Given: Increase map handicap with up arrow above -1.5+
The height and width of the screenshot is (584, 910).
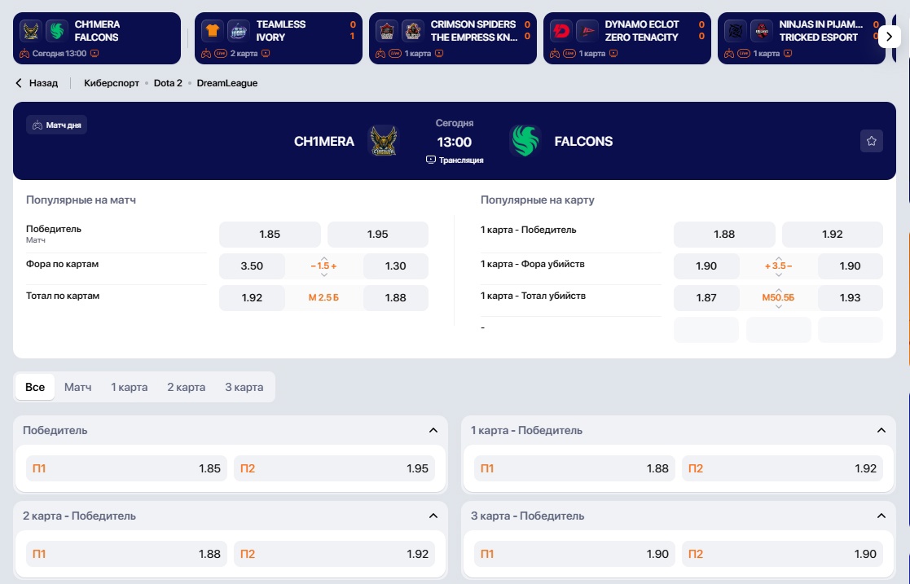Looking at the screenshot, I should click(x=324, y=258).
